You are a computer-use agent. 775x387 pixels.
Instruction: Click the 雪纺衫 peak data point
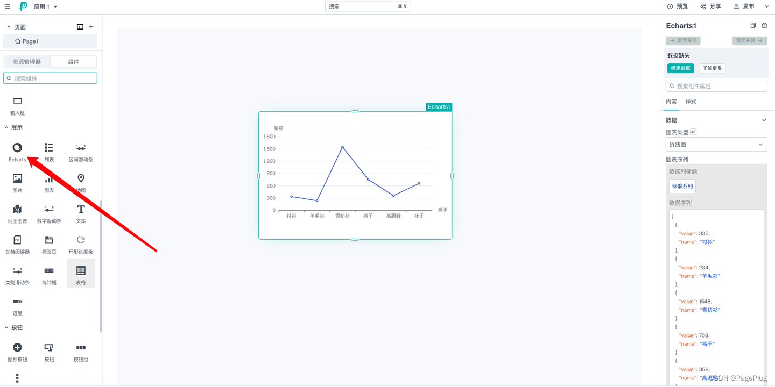tap(342, 147)
